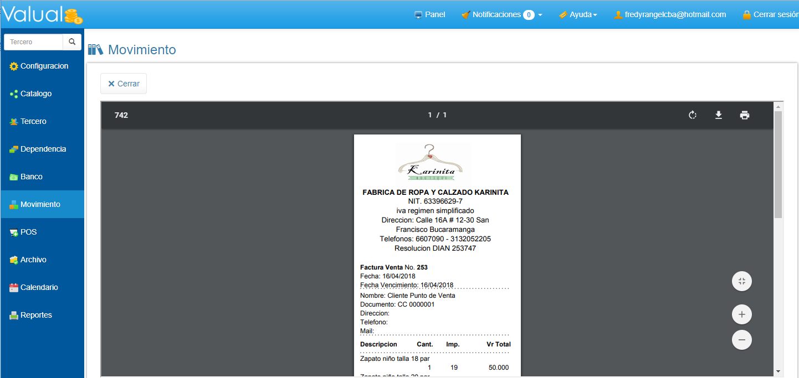Go to POS in the sidebar
The height and width of the screenshot is (378, 799).
(x=28, y=232)
